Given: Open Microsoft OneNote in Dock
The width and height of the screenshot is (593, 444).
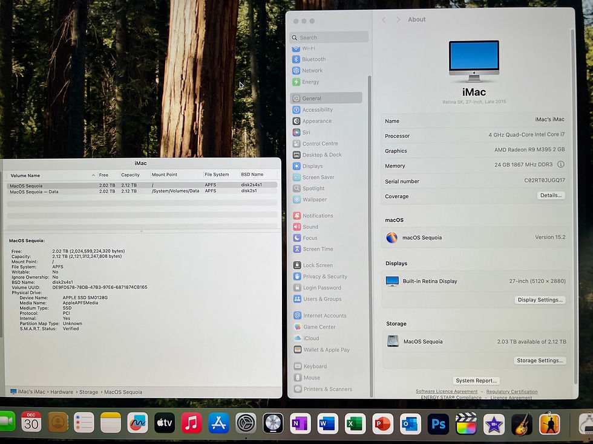Looking at the screenshot, I should click(300, 423).
